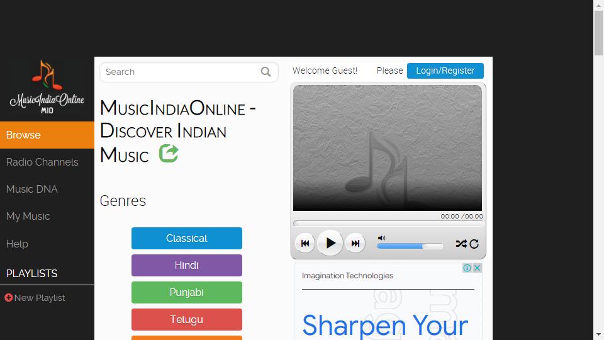Open ad info icon
The height and width of the screenshot is (340, 604).
point(467,268)
